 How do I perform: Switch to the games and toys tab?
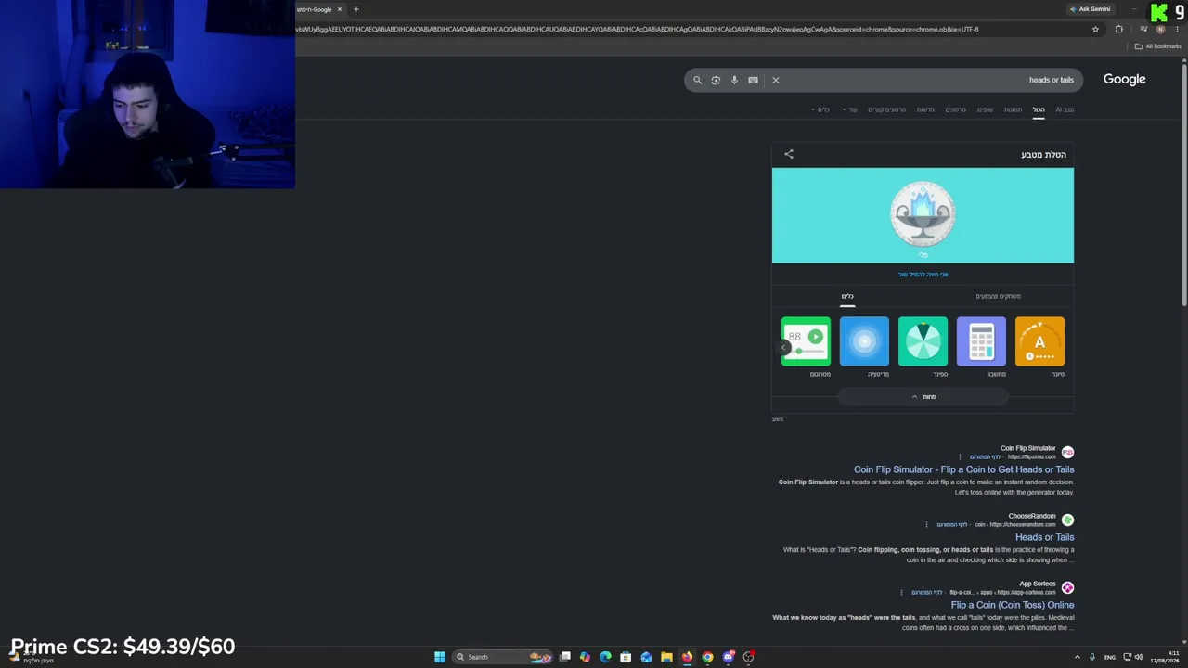[x=998, y=297]
